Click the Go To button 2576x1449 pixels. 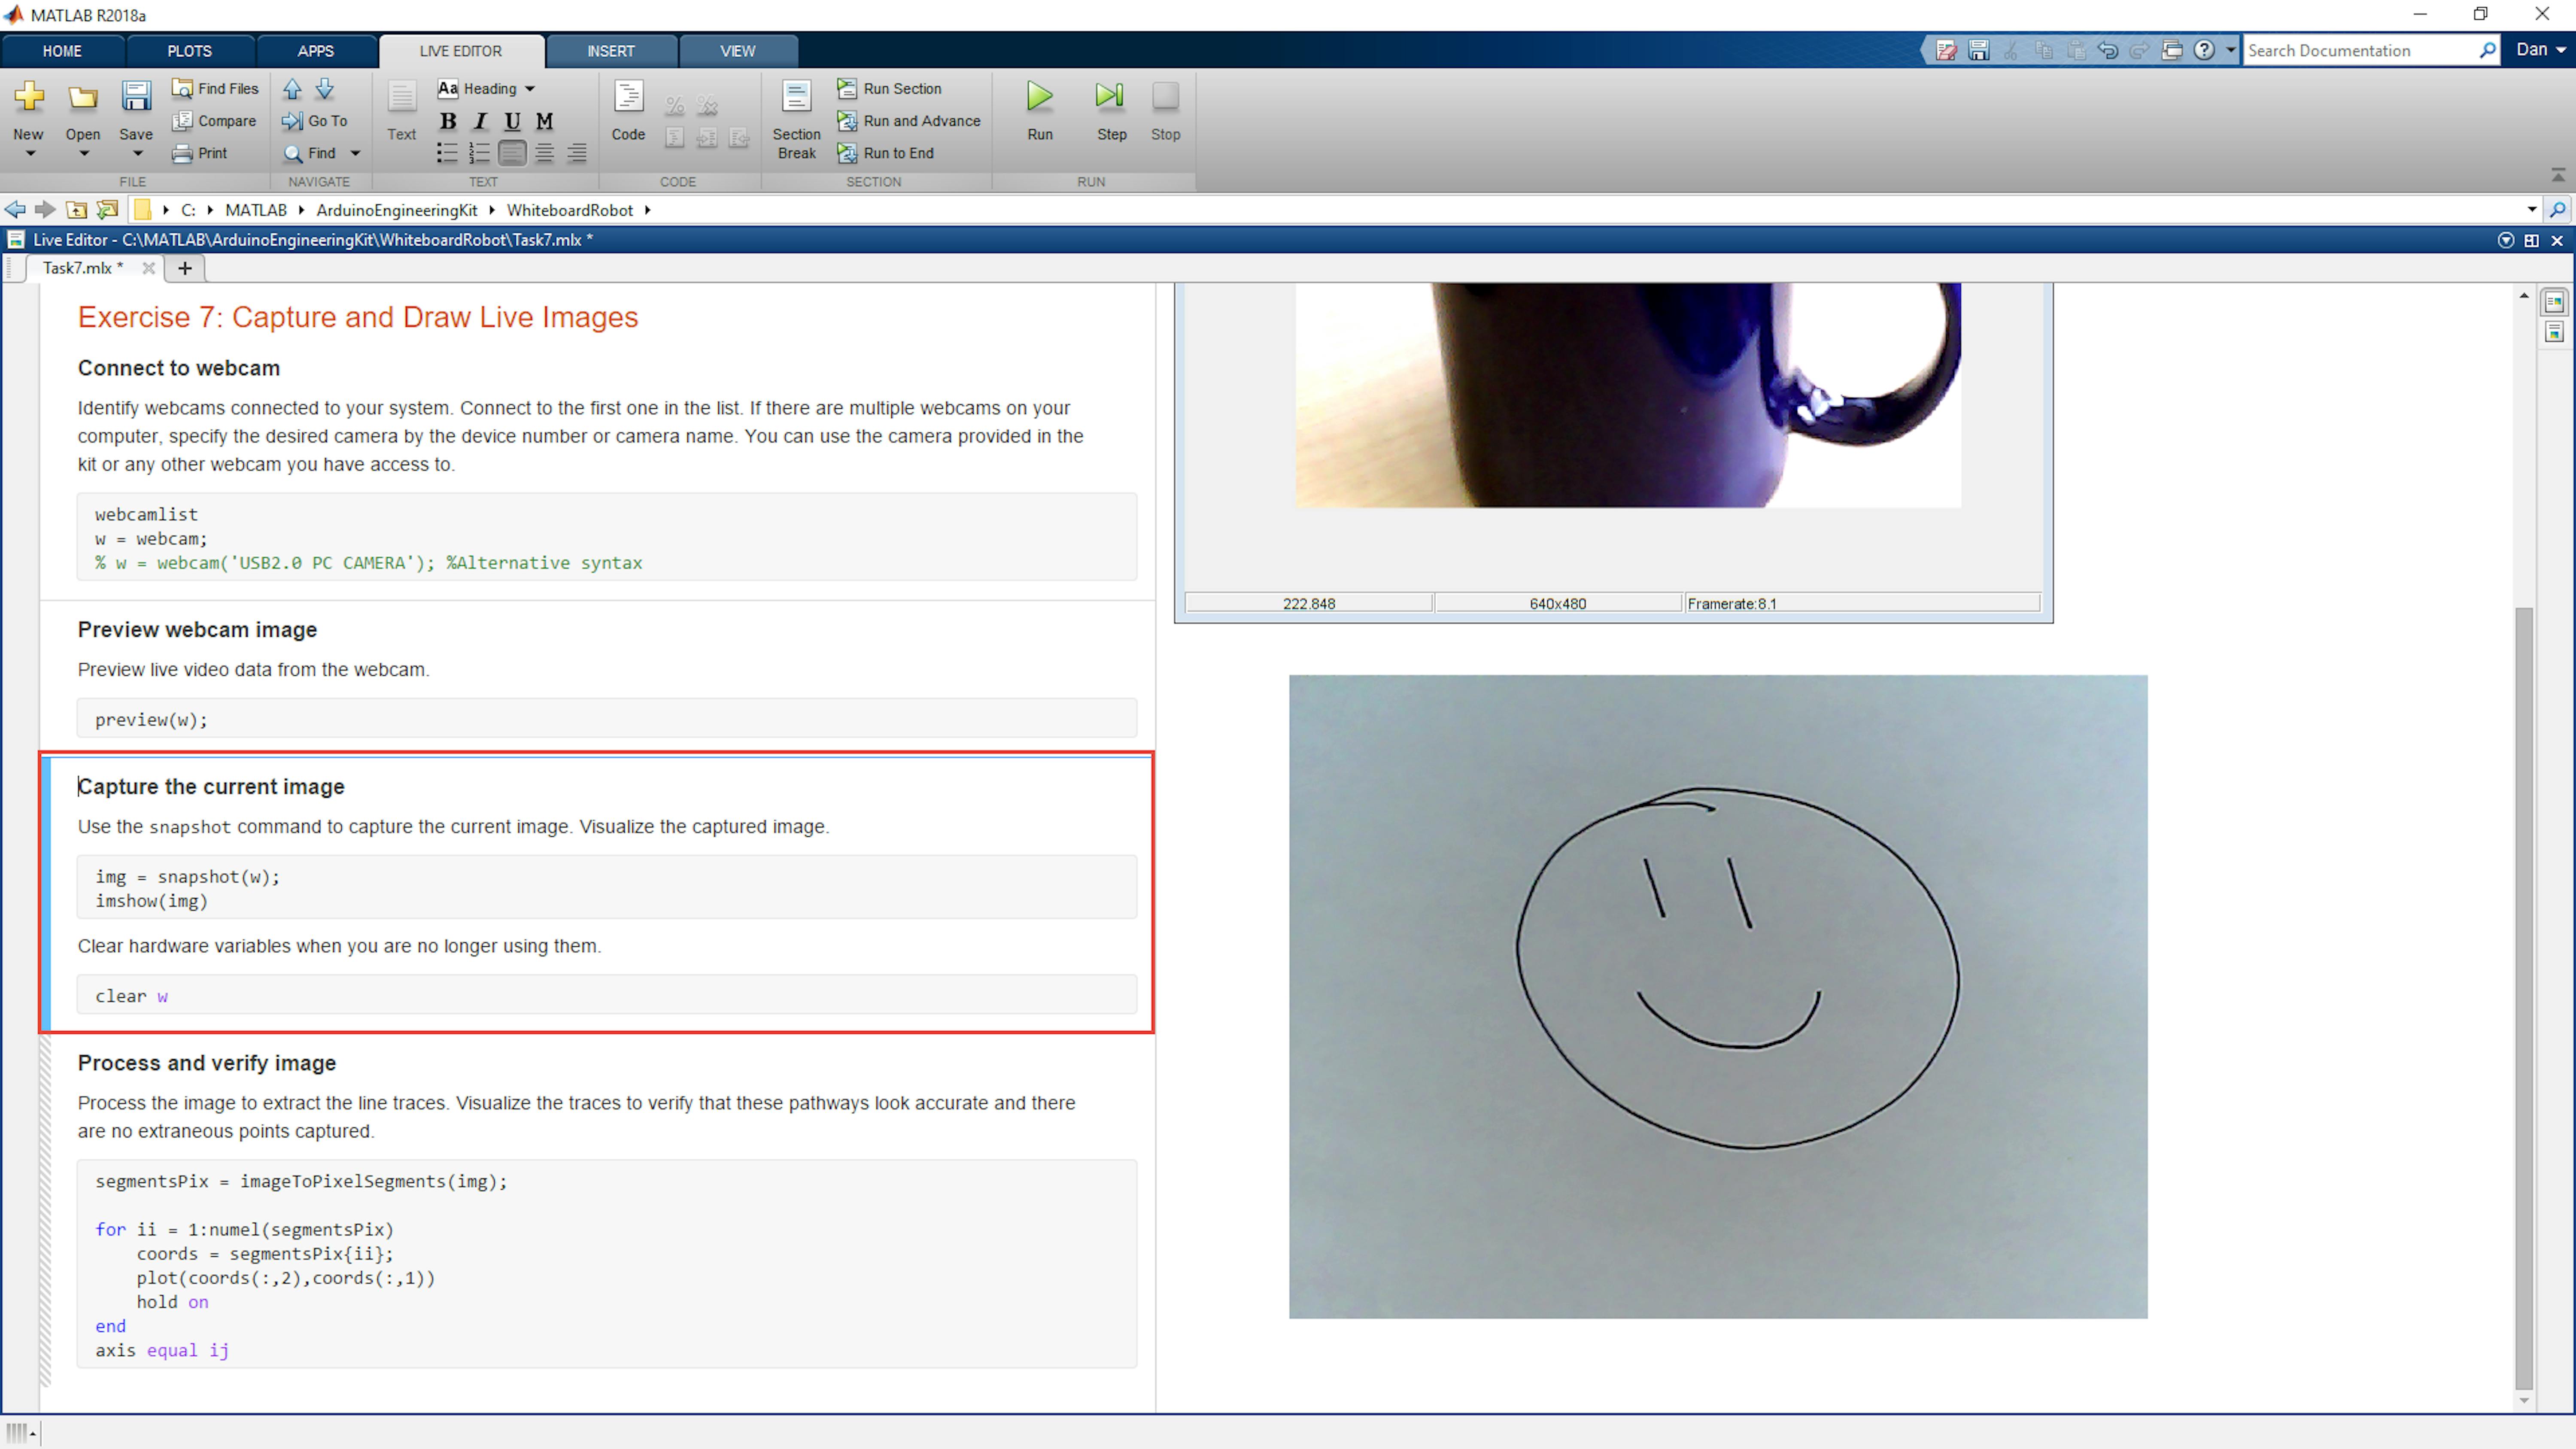coord(315,121)
